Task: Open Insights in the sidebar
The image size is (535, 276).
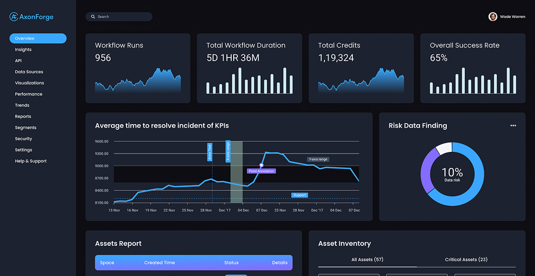Action: click(23, 50)
